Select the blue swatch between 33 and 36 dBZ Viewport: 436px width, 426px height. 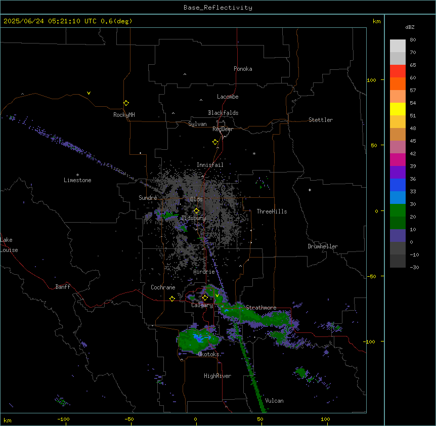pyautogui.click(x=398, y=185)
